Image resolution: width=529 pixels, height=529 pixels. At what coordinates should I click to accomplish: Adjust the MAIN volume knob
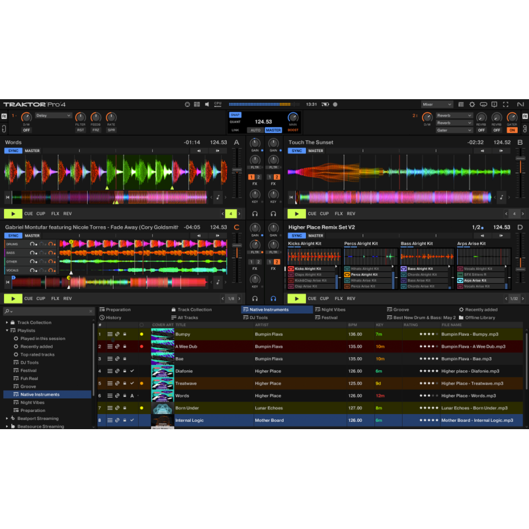tap(293, 117)
